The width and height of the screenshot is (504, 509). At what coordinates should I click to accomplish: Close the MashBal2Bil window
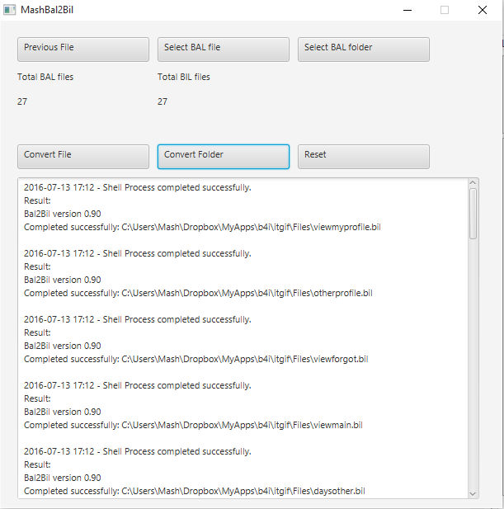click(483, 10)
